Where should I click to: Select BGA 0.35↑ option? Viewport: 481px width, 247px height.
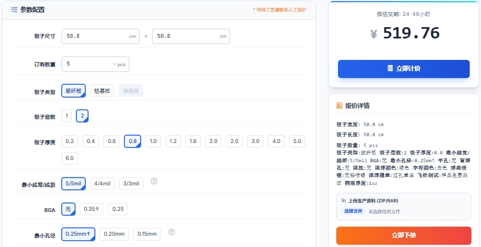92,209
